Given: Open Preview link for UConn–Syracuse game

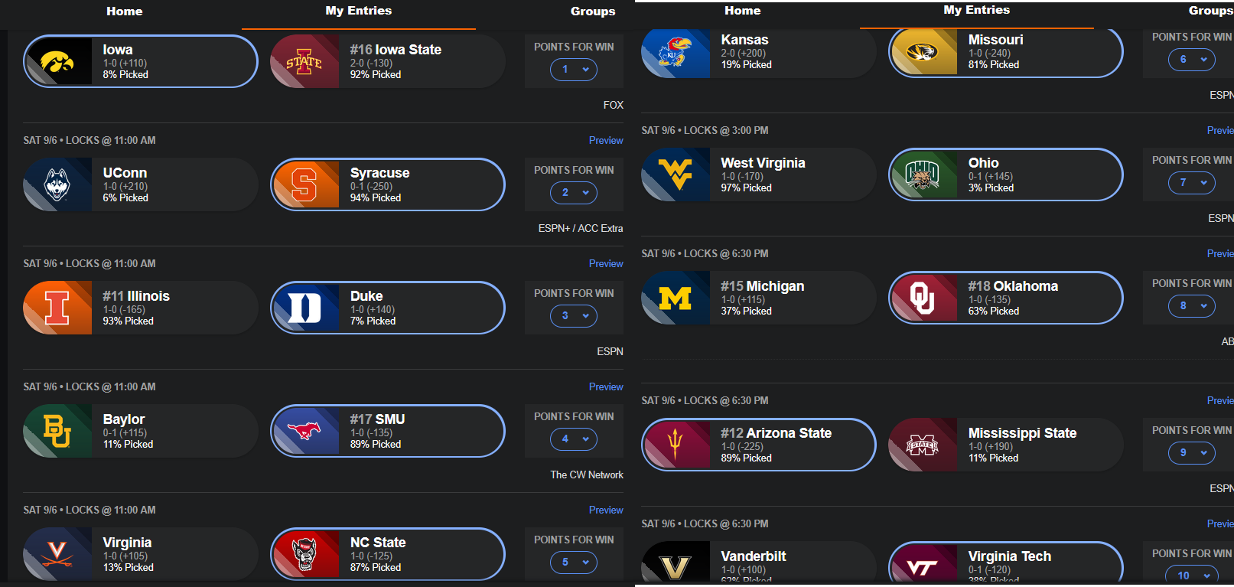Looking at the screenshot, I should [606, 141].
